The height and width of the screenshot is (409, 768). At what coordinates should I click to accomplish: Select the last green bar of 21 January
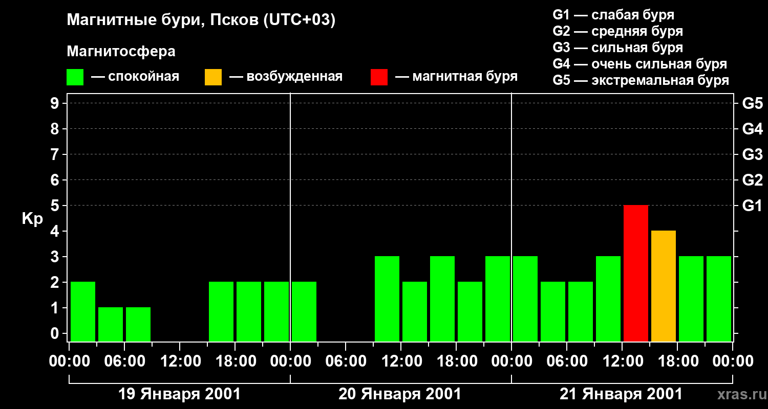point(719,299)
